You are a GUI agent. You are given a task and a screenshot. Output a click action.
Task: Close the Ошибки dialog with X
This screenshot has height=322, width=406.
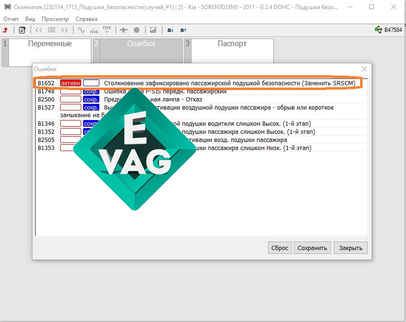[x=364, y=69]
